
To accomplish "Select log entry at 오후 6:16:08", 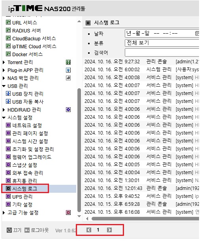I will tap(141, 212).
